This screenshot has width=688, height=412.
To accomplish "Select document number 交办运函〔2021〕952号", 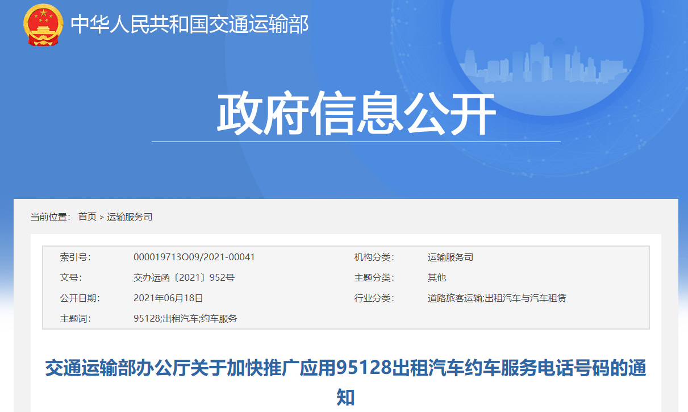I will coord(184,277).
